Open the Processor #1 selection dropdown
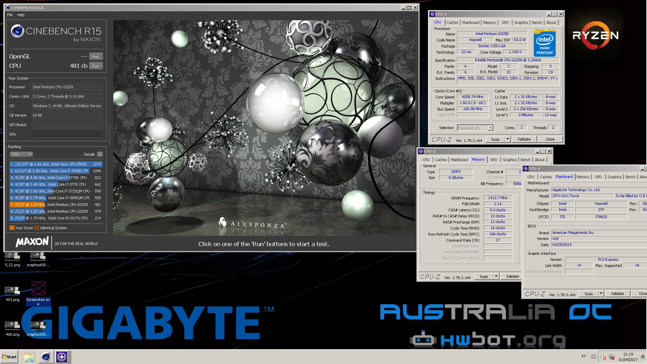Screen dimensions: 647x364 [x=475, y=128]
